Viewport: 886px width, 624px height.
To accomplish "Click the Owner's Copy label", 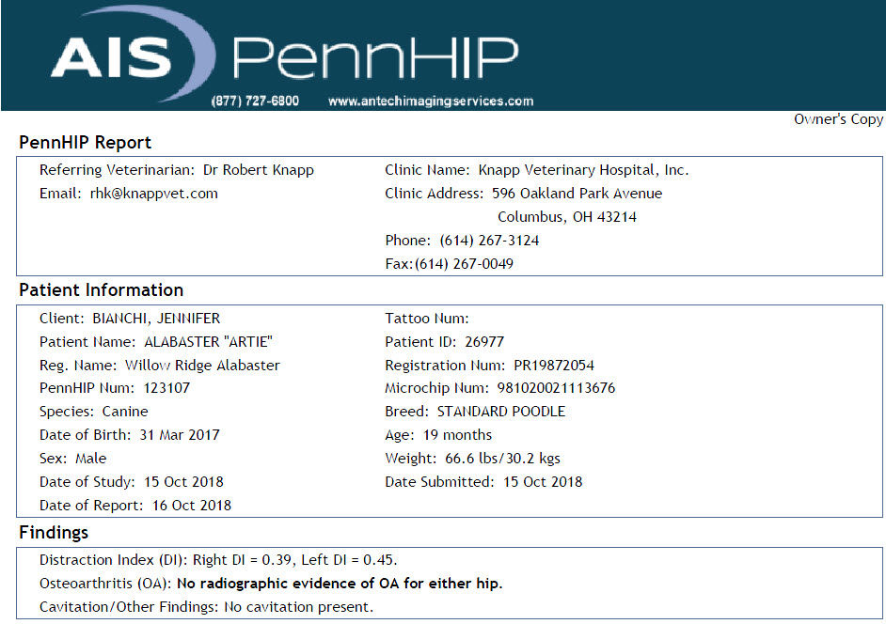I will coord(838,119).
